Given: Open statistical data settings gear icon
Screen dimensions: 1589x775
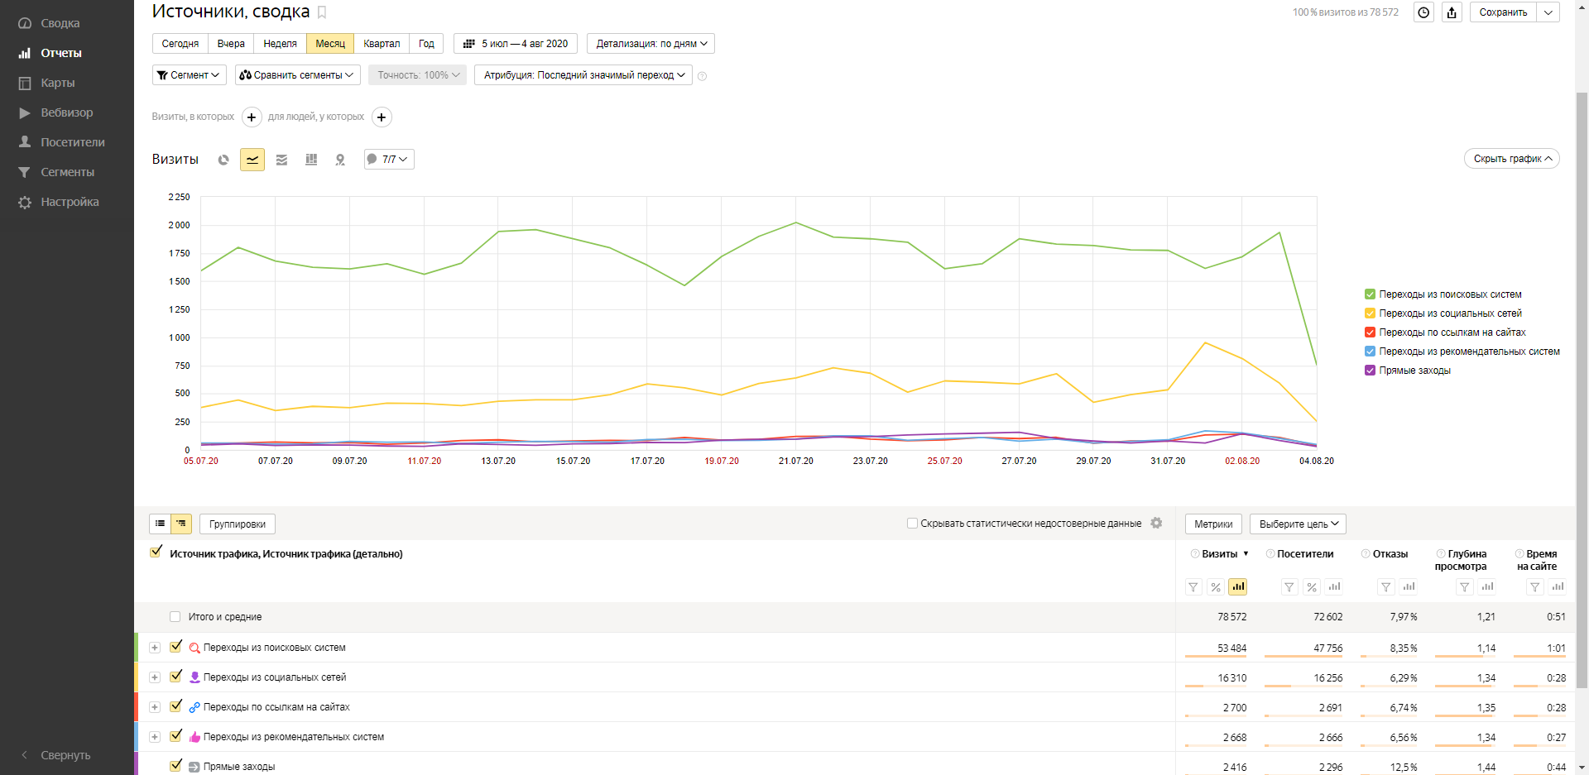Looking at the screenshot, I should pyautogui.click(x=1157, y=523).
